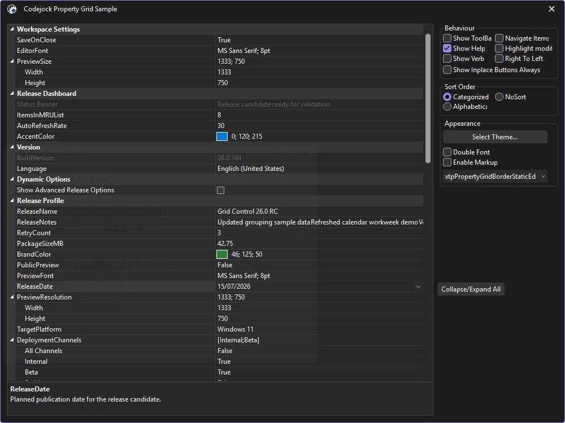Collapse the Workspace Settings category
The width and height of the screenshot is (565, 423).
point(12,29)
